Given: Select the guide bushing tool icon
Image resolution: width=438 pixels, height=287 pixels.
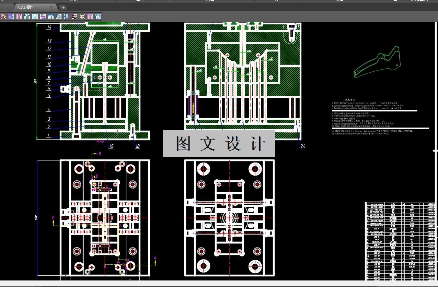Looking at the screenshot, I should click(x=67, y=16).
